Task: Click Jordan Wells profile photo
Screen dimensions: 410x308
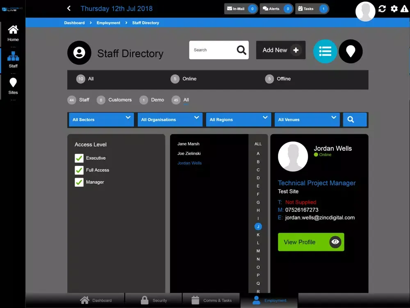Action: [293, 156]
